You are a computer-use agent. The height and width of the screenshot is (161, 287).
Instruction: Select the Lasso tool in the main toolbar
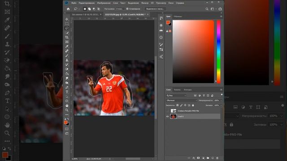pos(67,28)
